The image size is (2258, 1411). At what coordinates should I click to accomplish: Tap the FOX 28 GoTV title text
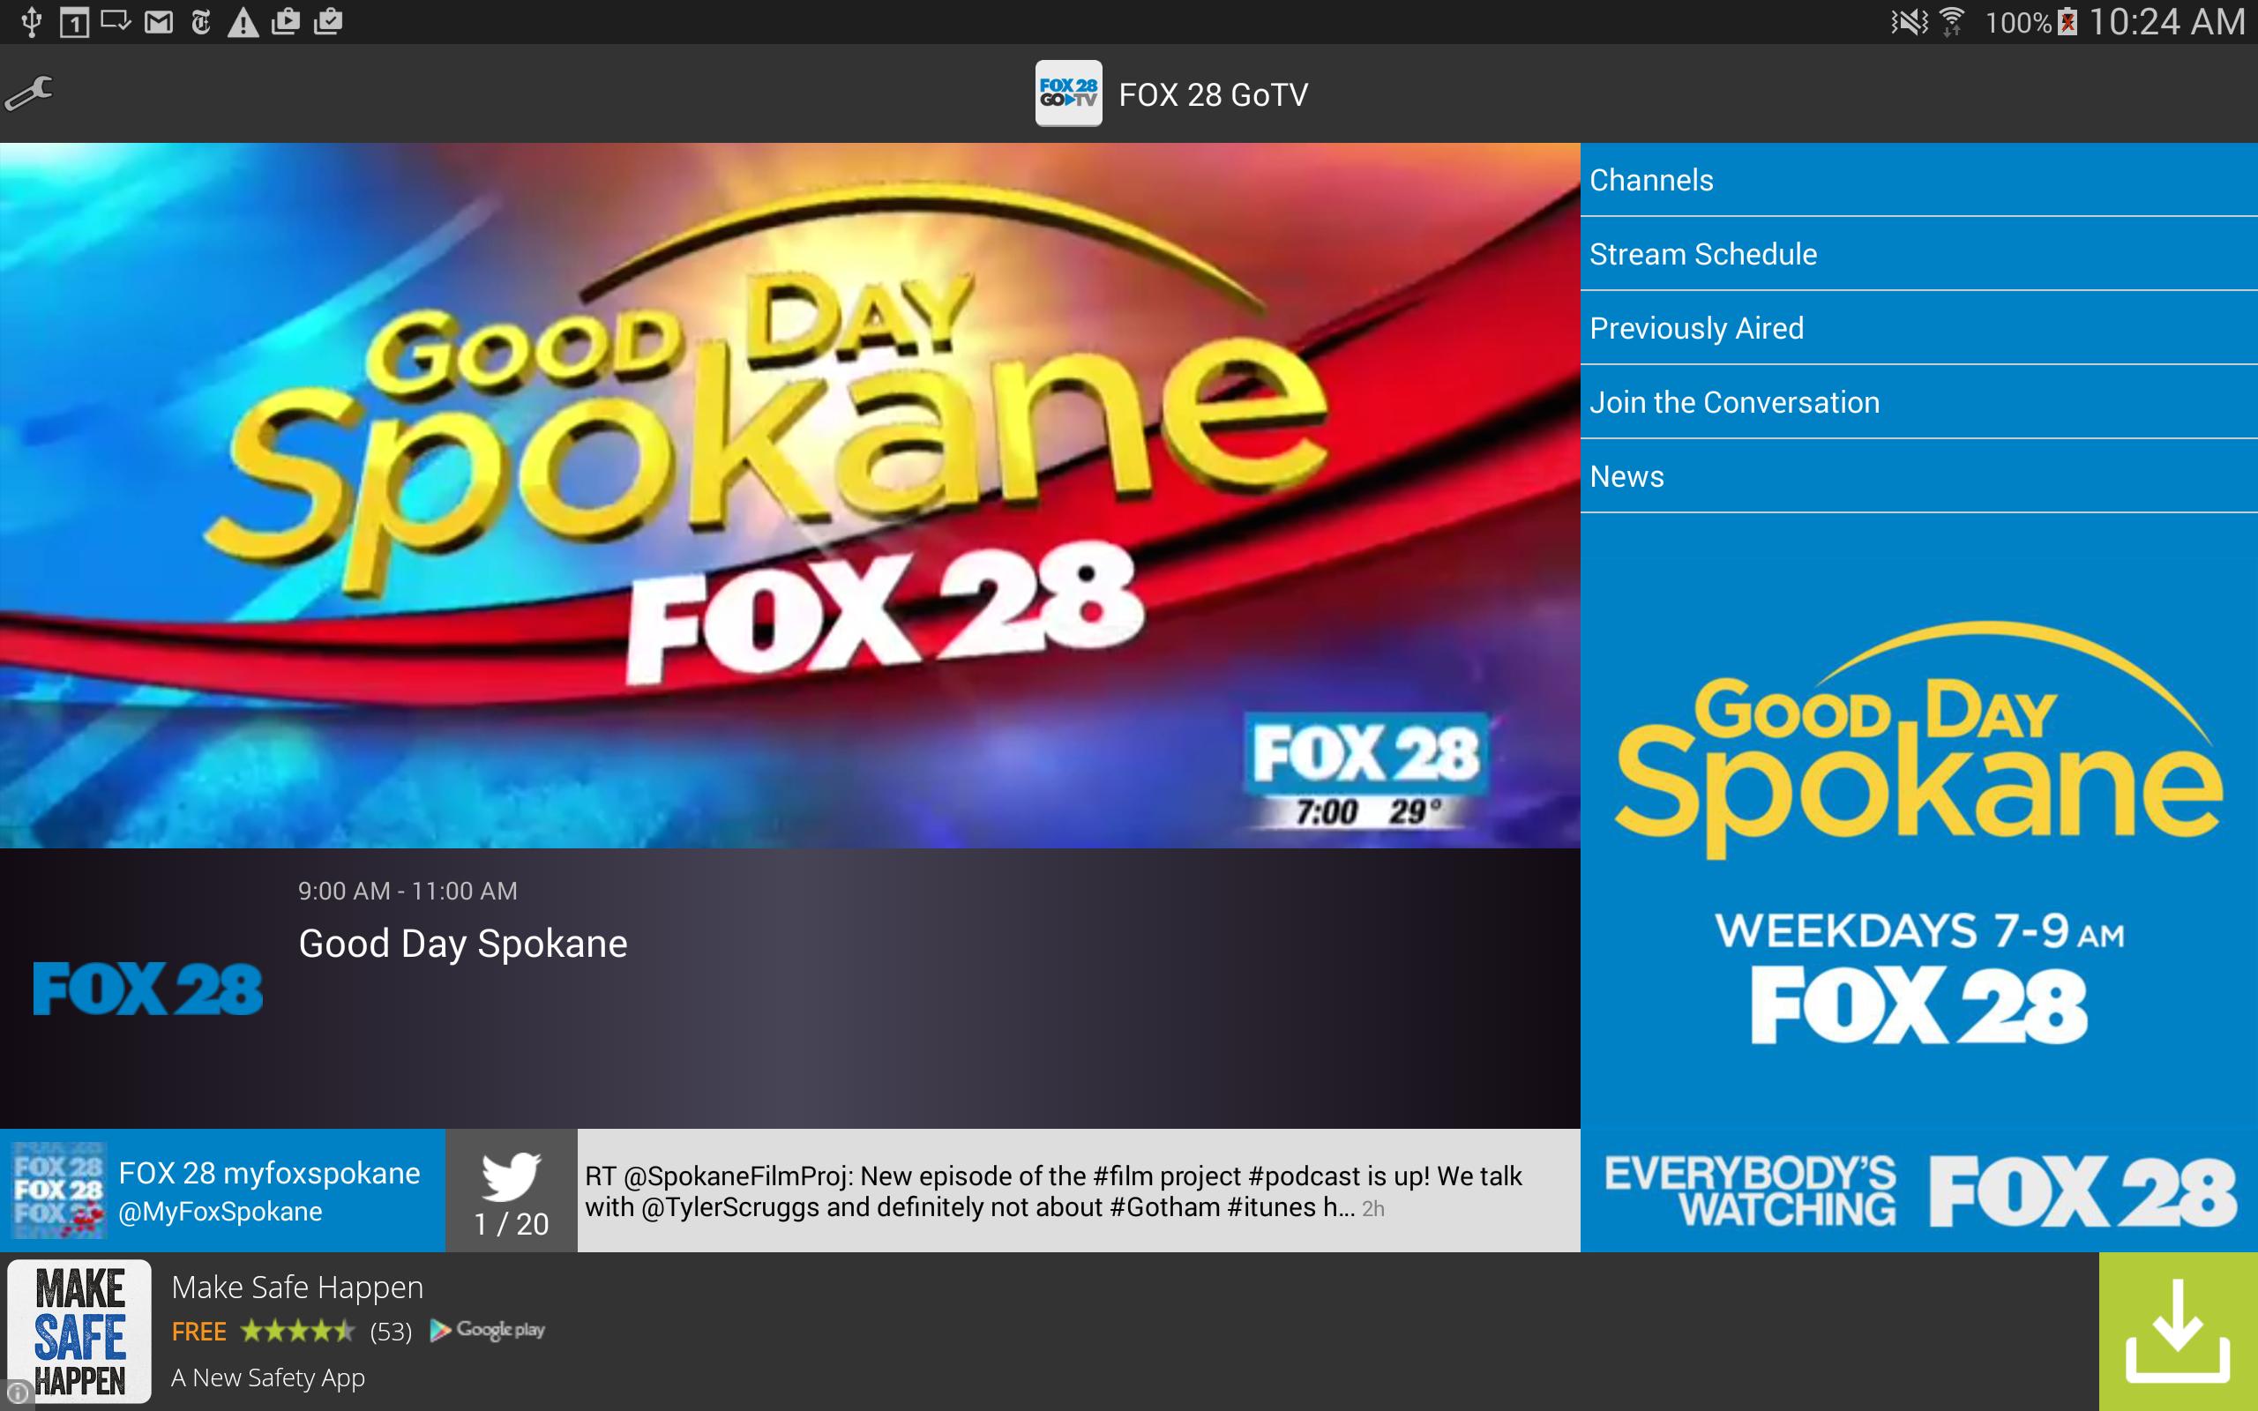1213,94
